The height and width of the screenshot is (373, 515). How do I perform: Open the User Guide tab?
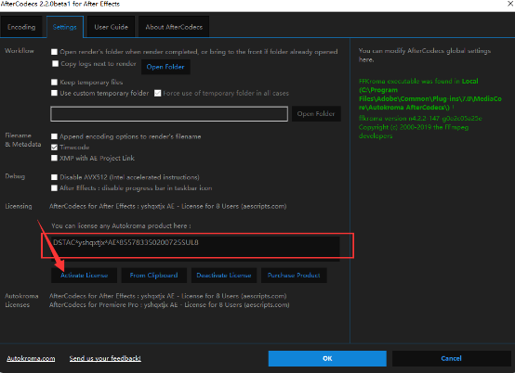111,27
